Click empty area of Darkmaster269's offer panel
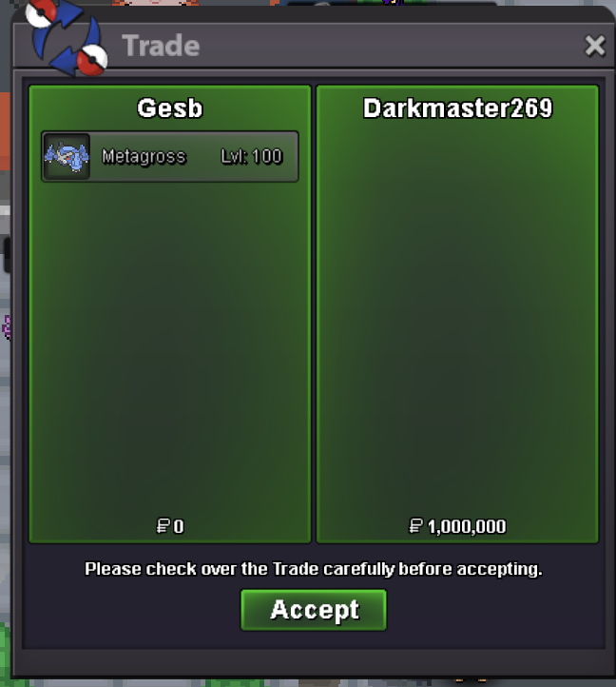 click(457, 316)
